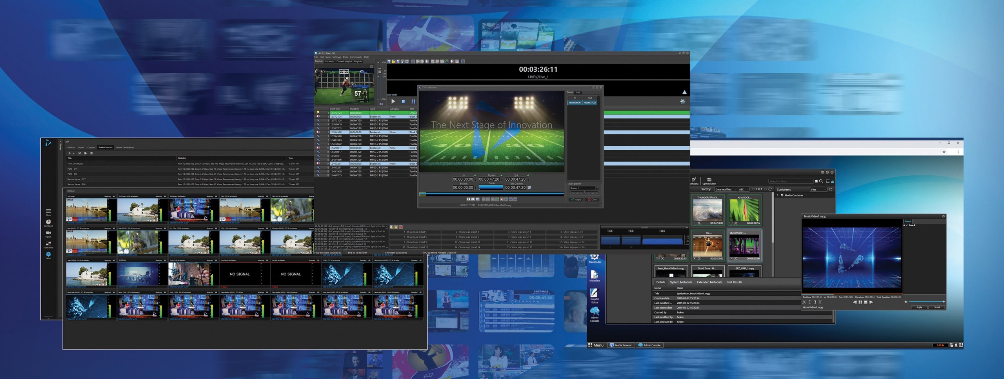Open the AirBox settings gear icon
Screen dimensions: 1004x379
click(683, 101)
